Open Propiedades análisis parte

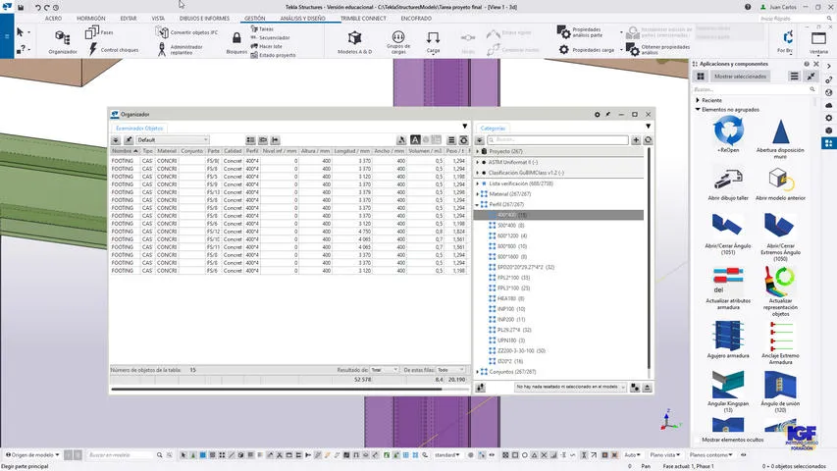580,32
